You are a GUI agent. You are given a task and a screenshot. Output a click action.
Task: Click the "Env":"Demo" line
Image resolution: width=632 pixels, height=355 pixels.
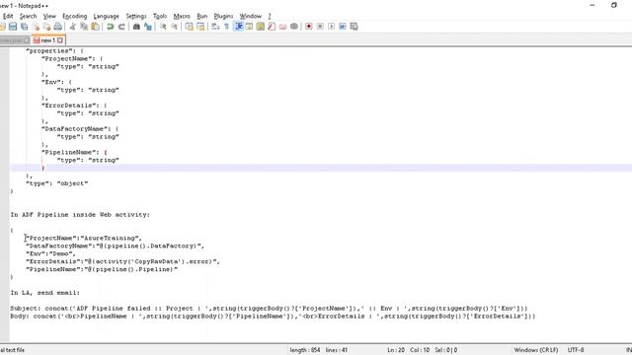(x=50, y=254)
